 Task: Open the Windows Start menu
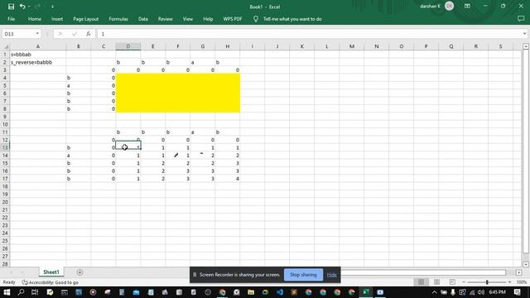click(7, 292)
